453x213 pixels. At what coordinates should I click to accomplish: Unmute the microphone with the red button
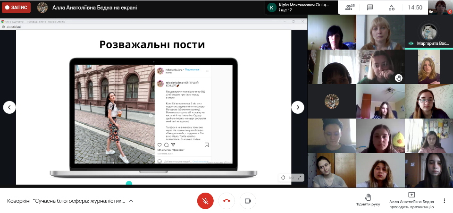[205, 201]
